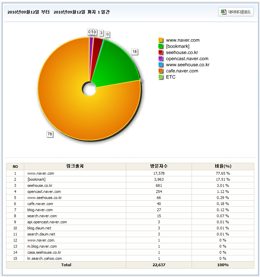Image resolution: width=260 pixels, height=277 pixels.
Task: Click the 18 data label on chart
Action: point(134,52)
